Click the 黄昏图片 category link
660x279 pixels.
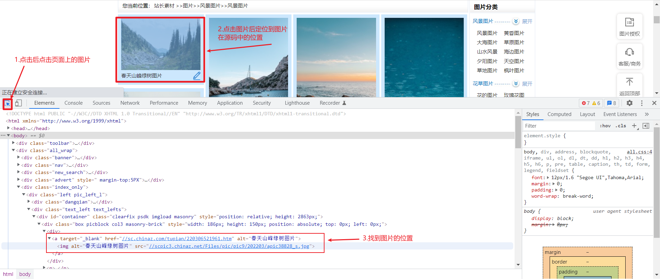[514, 33]
